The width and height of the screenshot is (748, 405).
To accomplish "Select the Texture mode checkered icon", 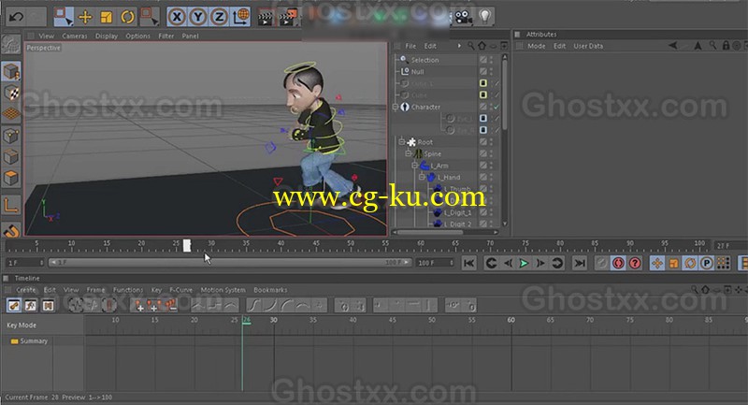I will tap(11, 93).
